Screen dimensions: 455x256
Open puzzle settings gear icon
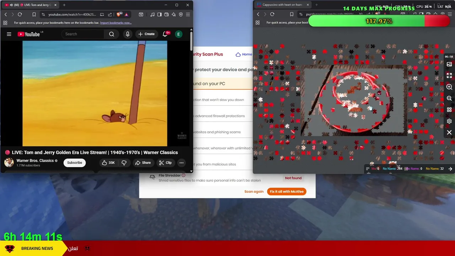tap(449, 121)
